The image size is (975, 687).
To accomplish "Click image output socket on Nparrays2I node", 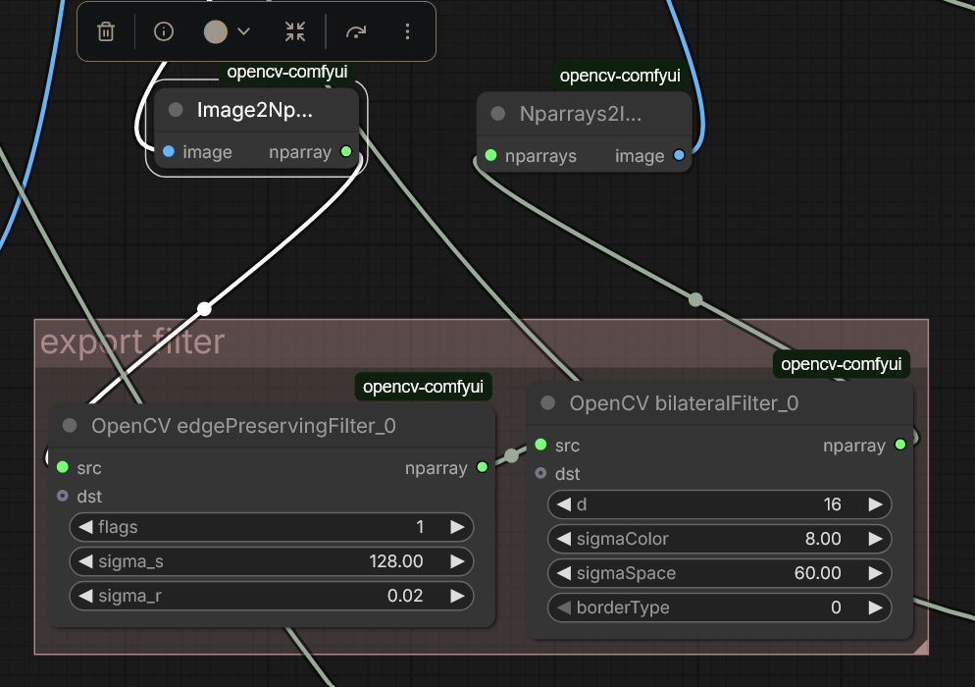I will tap(679, 155).
